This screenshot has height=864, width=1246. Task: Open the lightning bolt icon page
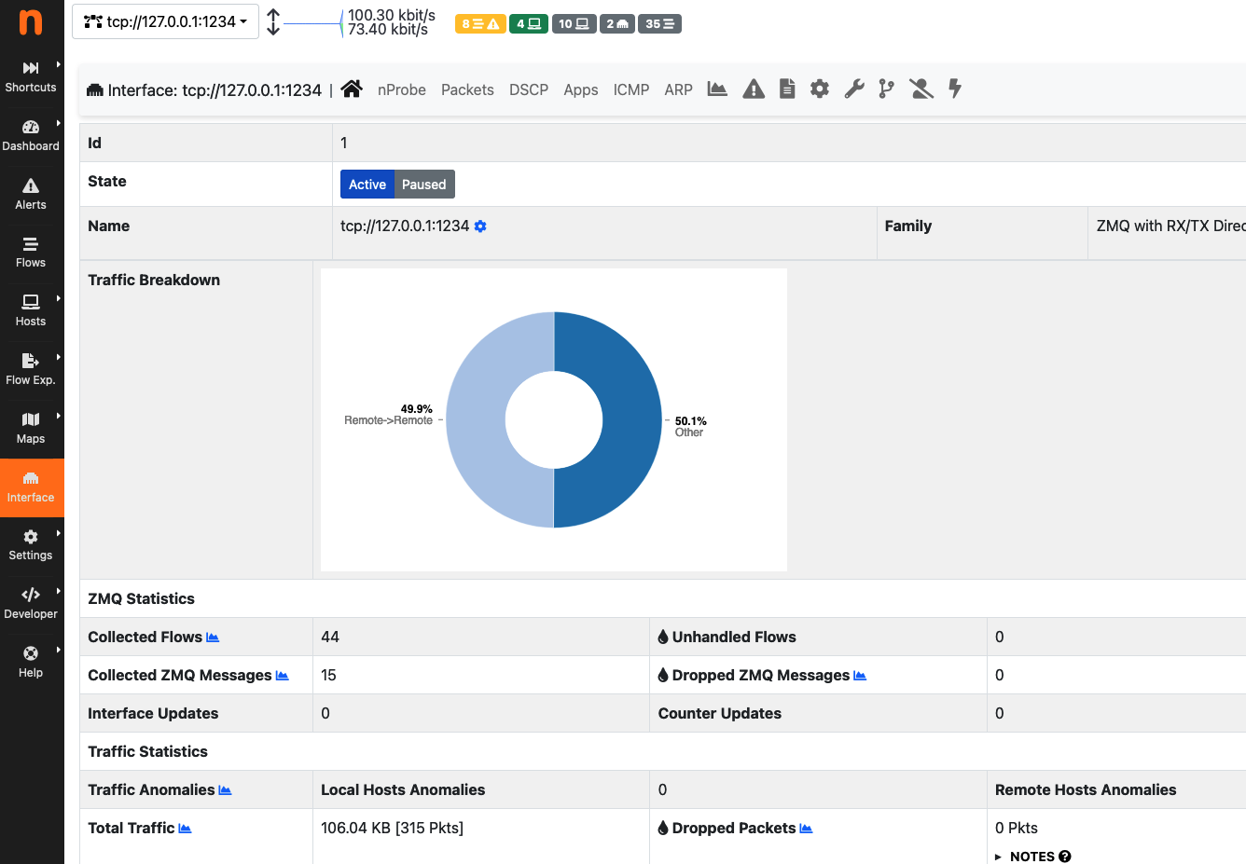click(955, 89)
